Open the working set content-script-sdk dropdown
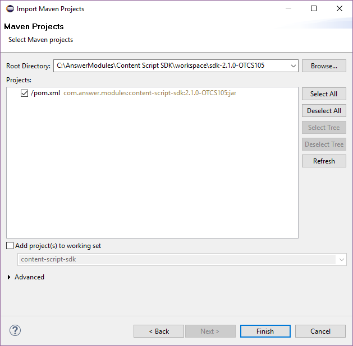 (x=341, y=260)
